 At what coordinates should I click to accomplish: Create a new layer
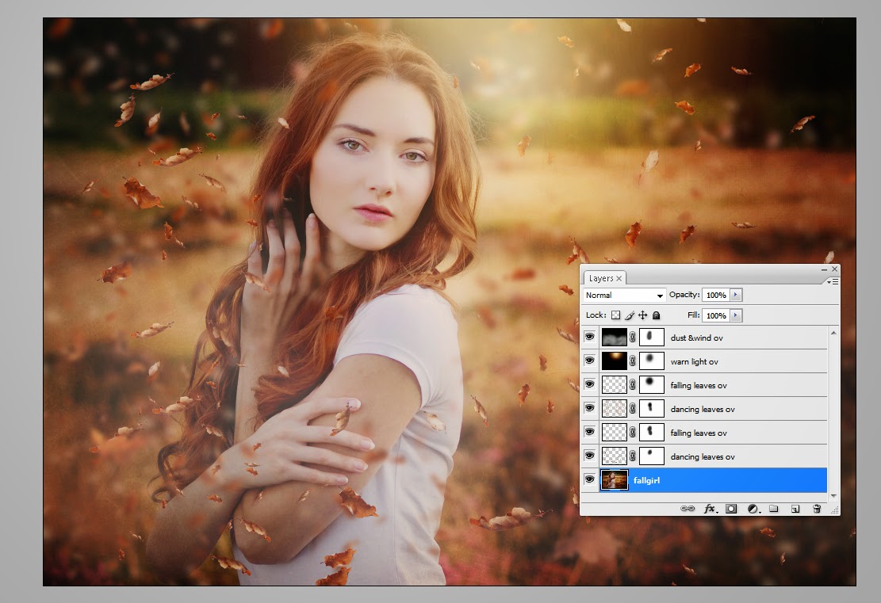pyautogui.click(x=796, y=509)
